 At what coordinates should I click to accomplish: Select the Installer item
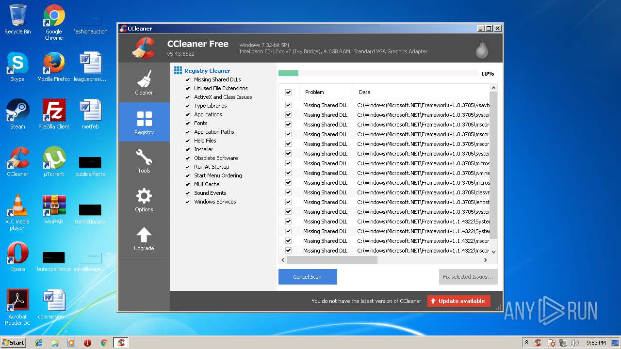204,149
